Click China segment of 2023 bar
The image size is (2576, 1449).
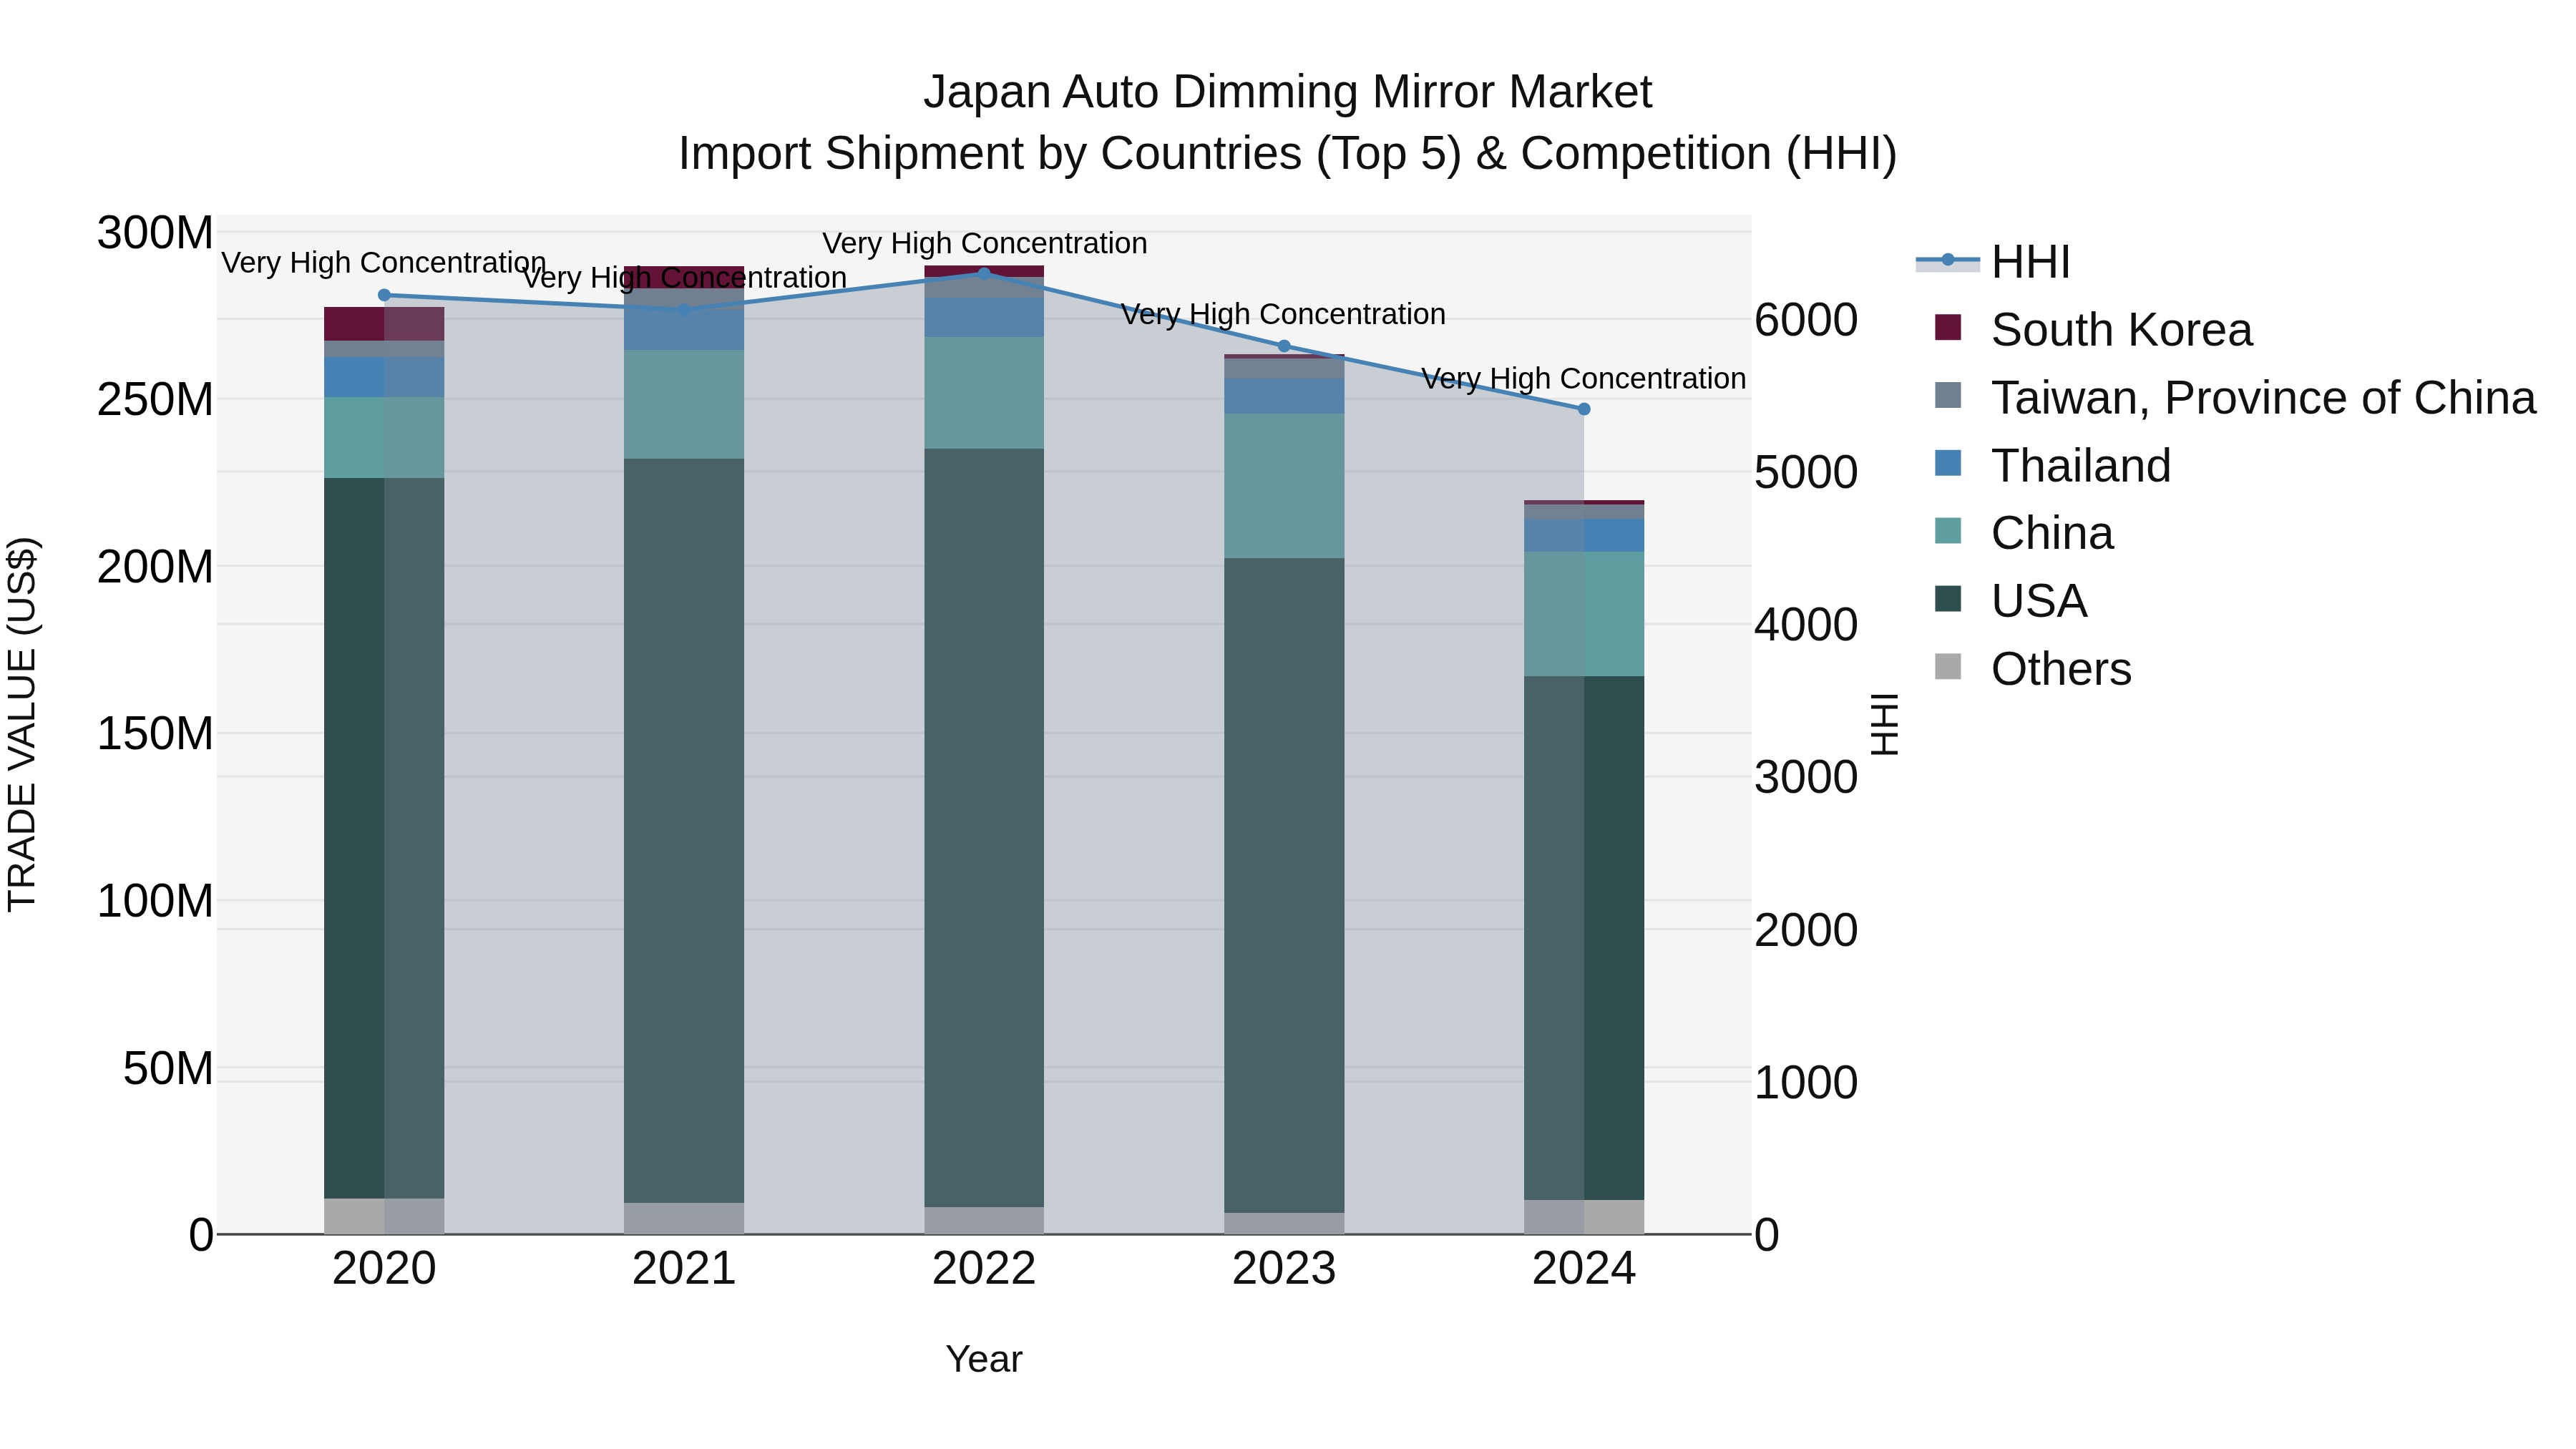click(x=1284, y=485)
